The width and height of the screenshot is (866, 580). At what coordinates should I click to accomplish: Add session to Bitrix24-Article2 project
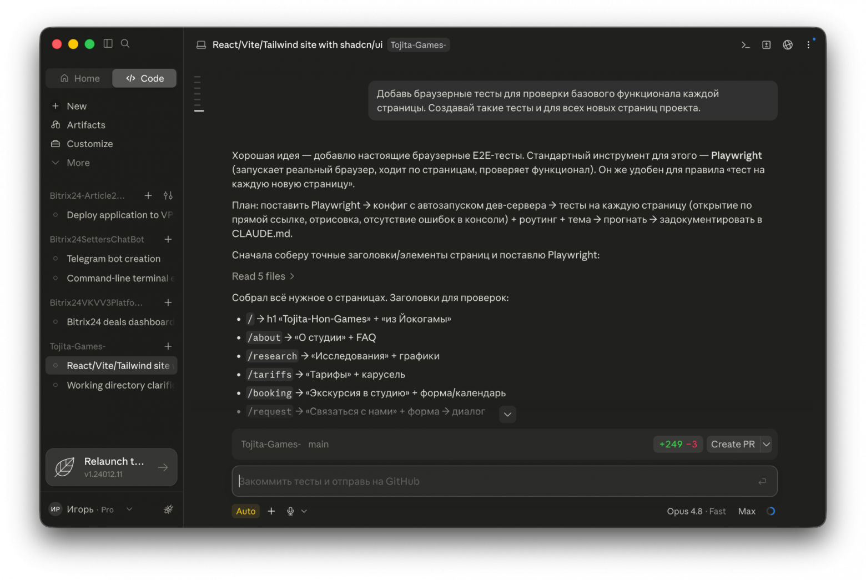pos(148,195)
